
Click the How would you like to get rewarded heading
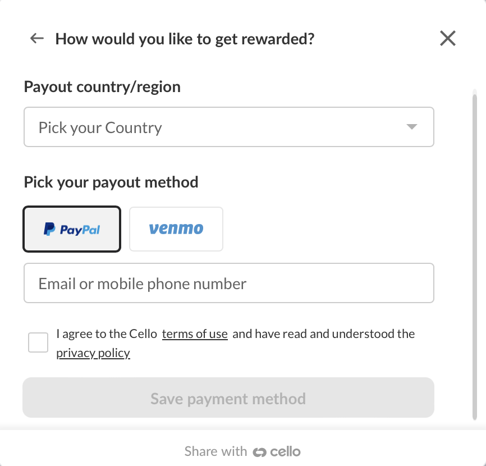[x=185, y=39]
